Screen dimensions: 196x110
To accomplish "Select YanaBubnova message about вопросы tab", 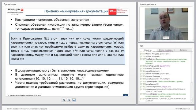I will [x=164, y=61].
